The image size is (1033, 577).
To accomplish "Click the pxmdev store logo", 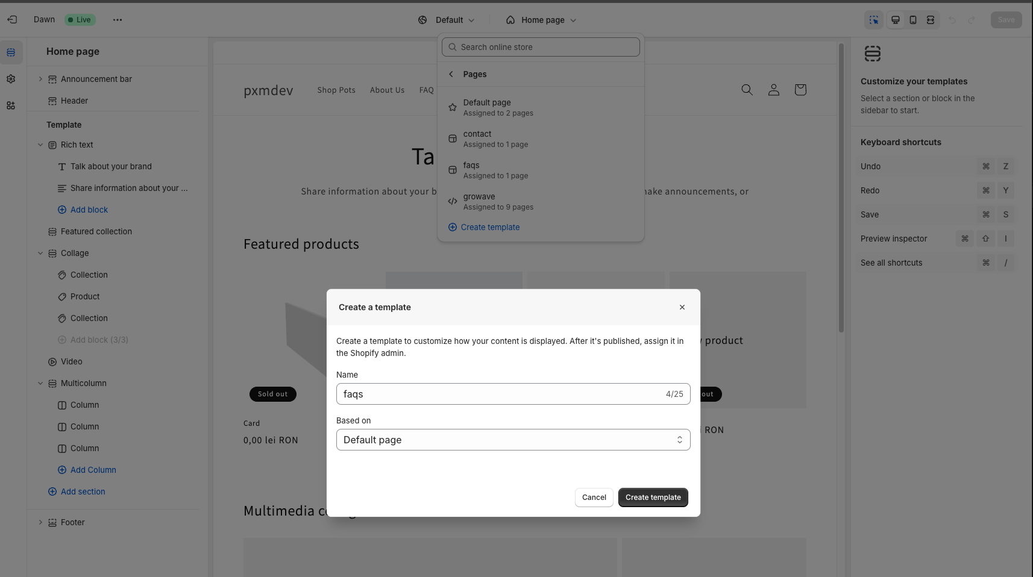I will [268, 90].
